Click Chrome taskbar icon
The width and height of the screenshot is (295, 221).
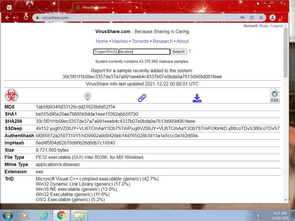click(61, 215)
